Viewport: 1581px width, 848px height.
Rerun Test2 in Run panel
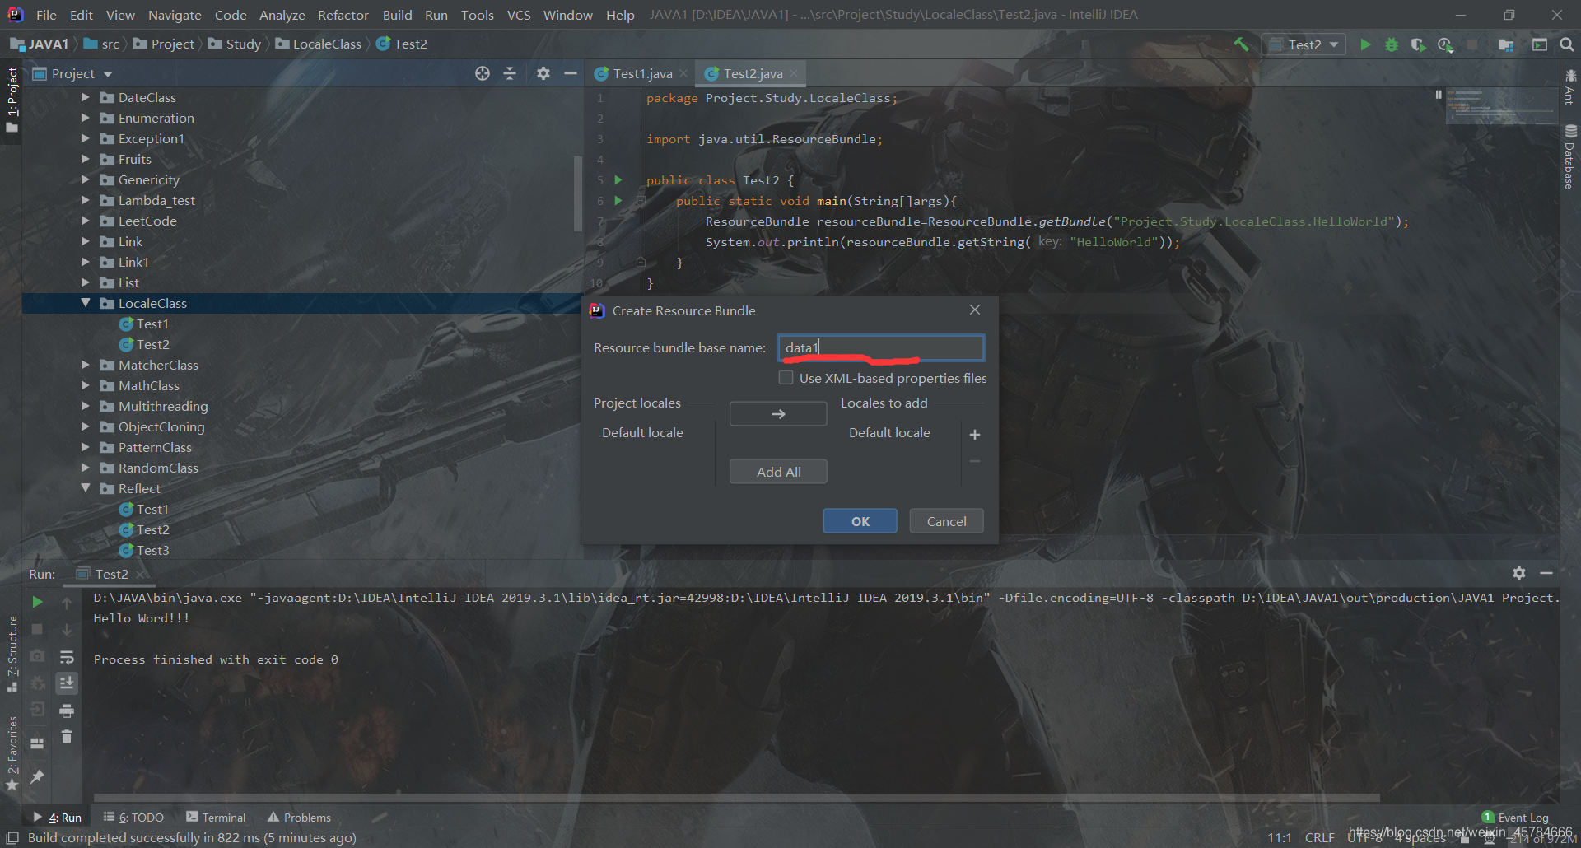pos(37,602)
